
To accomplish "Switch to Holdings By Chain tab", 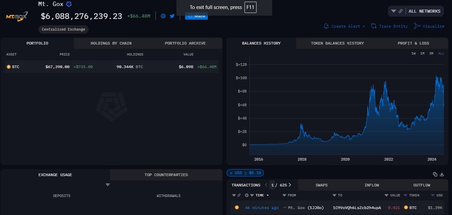I will coord(111,43).
